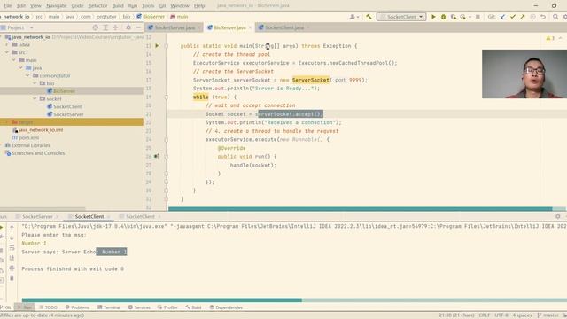Open Project panel gear options
This screenshot has height=319, width=567.
128,27
